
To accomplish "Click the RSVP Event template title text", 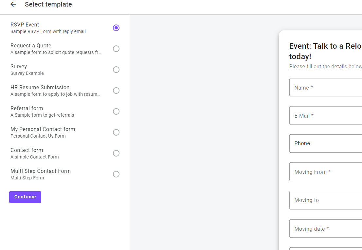I will [25, 25].
